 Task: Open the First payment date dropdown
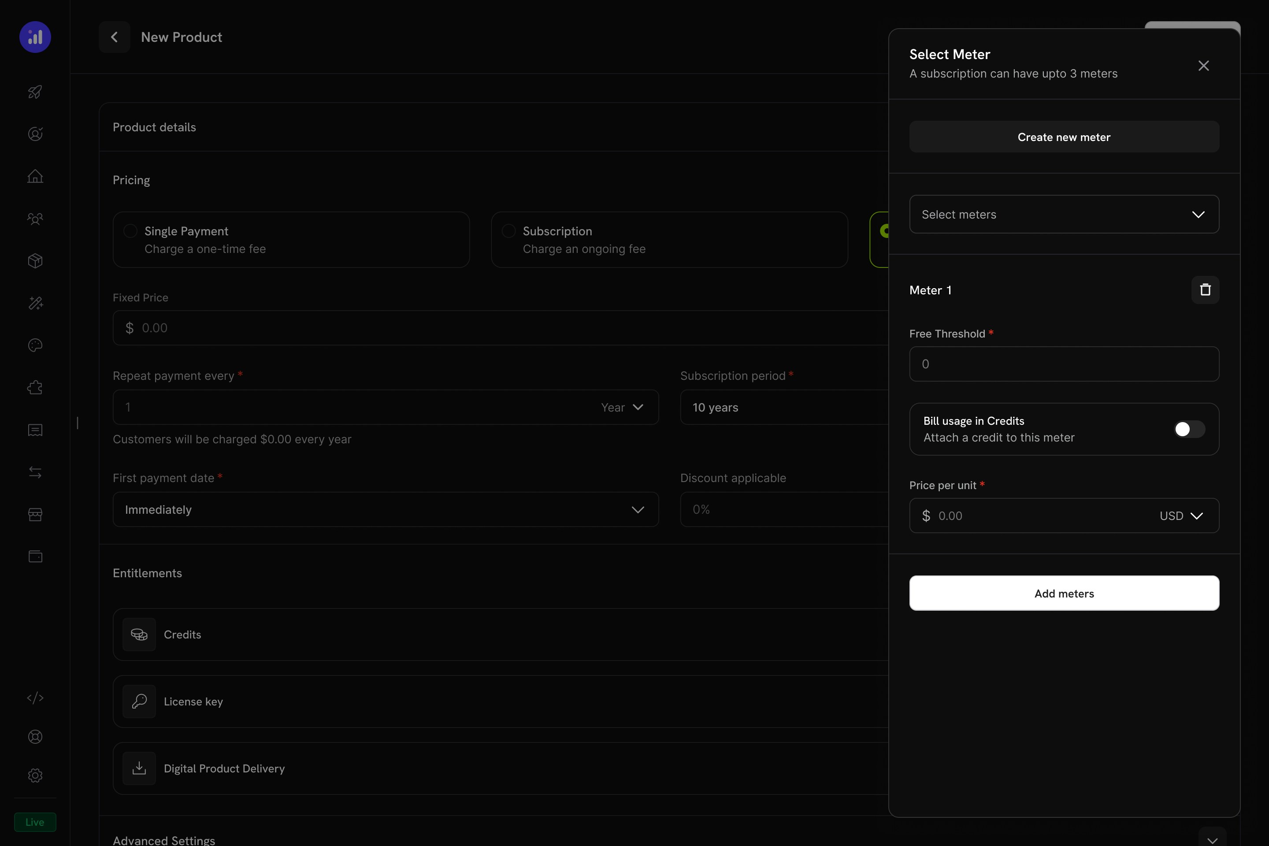point(385,509)
